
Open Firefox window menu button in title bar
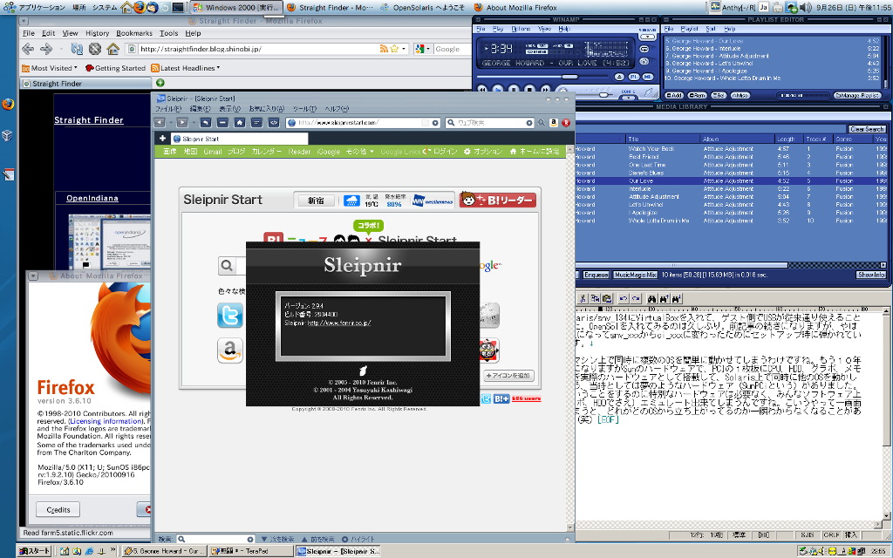coord(24,21)
